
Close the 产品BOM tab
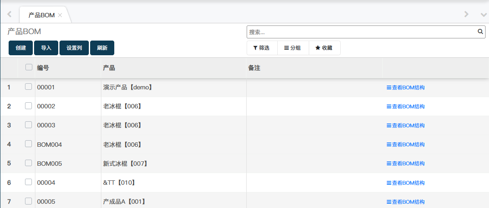[x=60, y=15]
